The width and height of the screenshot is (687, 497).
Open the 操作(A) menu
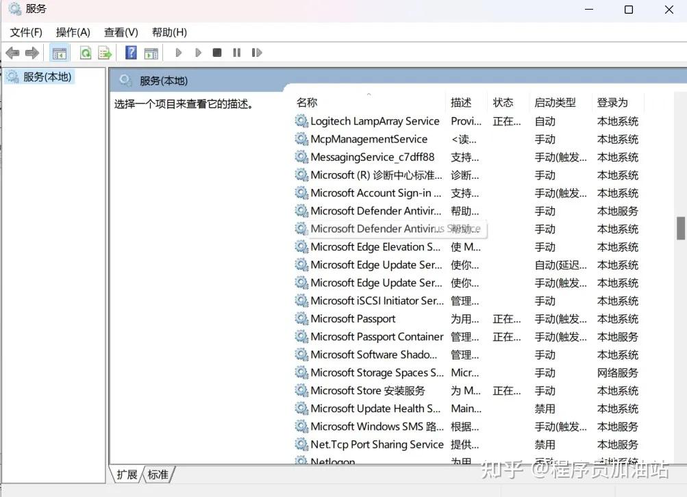(x=73, y=32)
